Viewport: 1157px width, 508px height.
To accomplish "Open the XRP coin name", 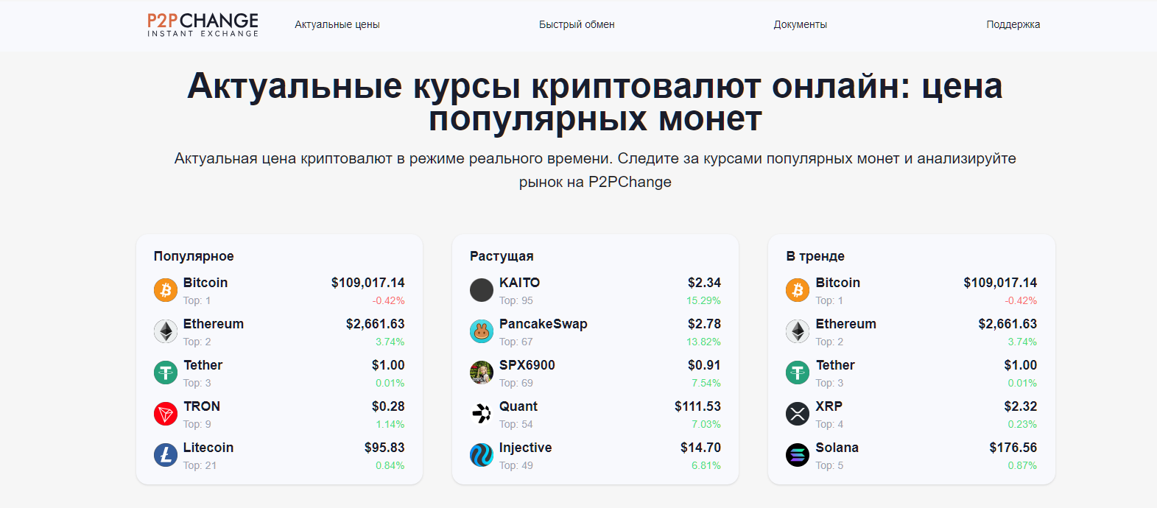I will pos(829,406).
